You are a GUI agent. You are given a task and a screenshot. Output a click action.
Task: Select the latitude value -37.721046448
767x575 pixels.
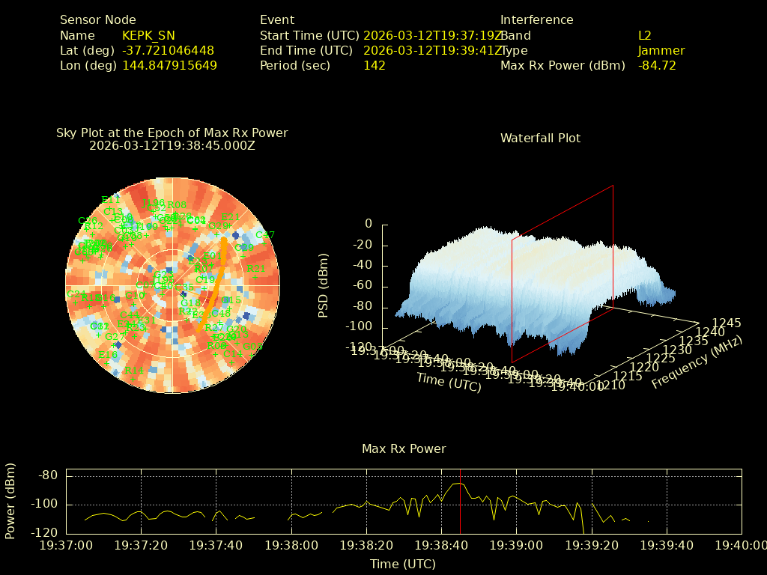pos(168,50)
